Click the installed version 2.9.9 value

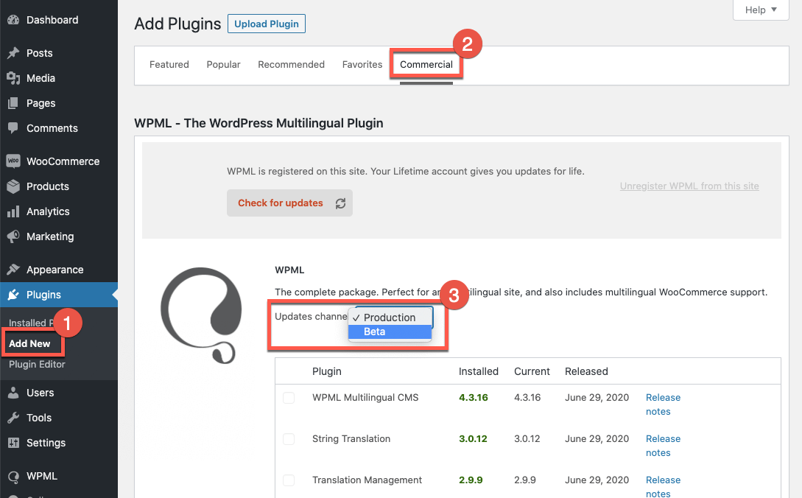pos(471,480)
